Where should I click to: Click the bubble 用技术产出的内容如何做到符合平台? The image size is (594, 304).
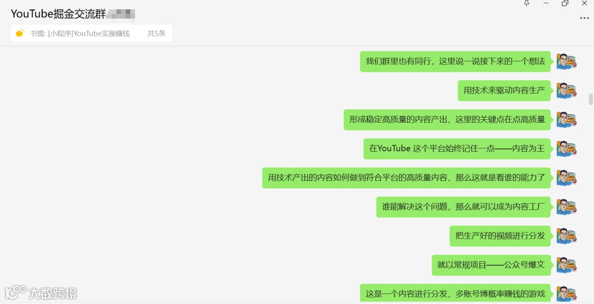[x=406, y=178]
